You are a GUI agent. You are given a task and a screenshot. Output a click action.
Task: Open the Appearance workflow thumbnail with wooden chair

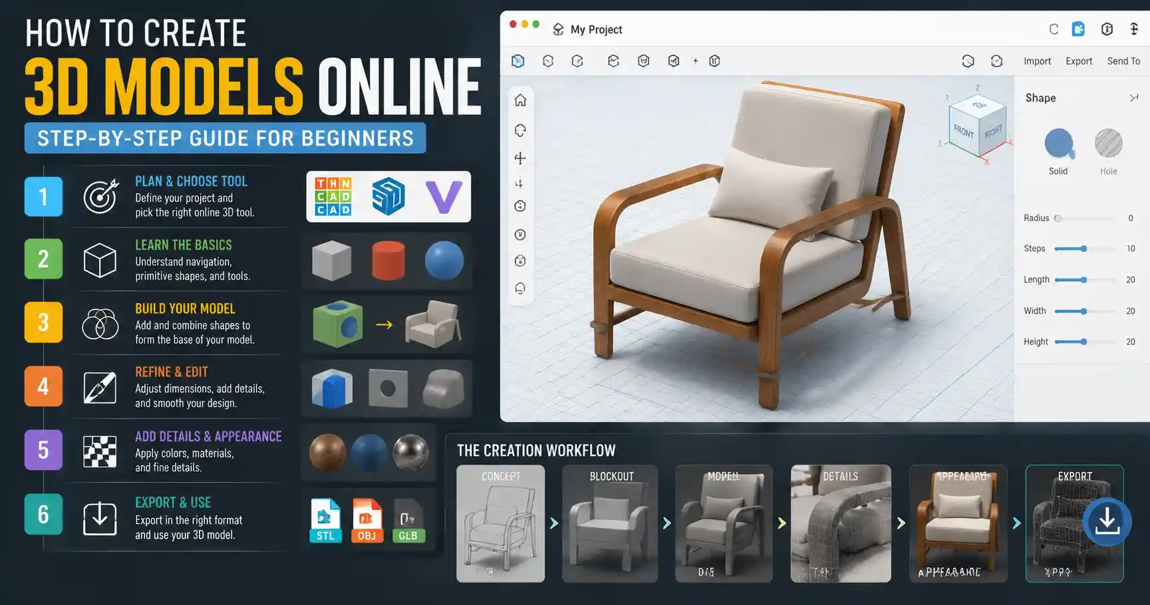pyautogui.click(x=958, y=523)
